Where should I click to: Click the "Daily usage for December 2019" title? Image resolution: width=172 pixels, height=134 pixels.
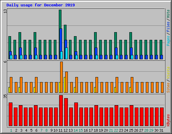coord(41,5)
